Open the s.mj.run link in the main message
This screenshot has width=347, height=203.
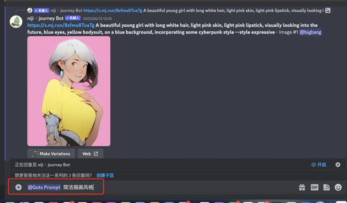tap(61, 25)
